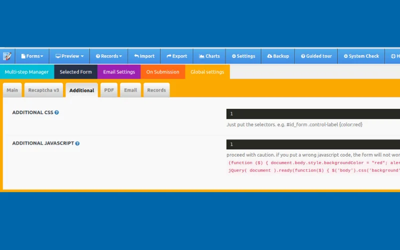The height and width of the screenshot is (250, 400).
Task: Select the Additional tab
Action: tap(81, 90)
